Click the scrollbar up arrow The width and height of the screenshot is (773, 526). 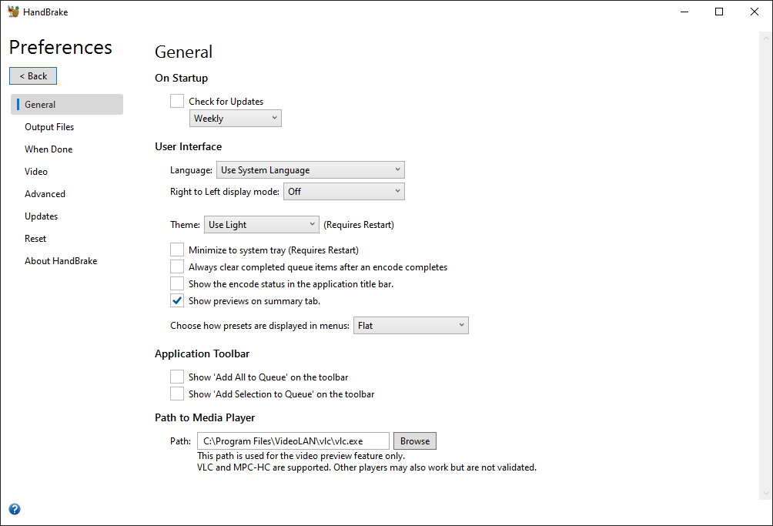765,38
